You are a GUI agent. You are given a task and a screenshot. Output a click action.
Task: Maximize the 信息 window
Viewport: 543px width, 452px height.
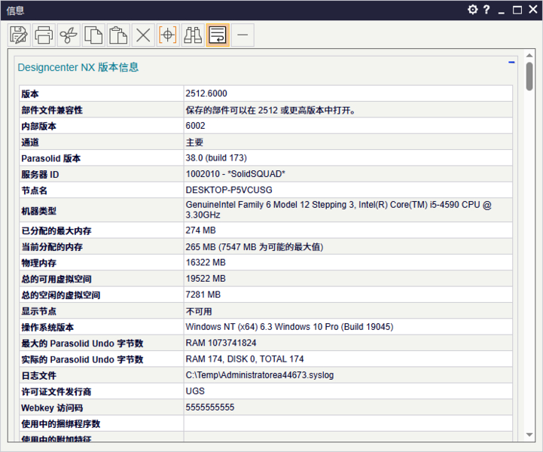pos(517,10)
